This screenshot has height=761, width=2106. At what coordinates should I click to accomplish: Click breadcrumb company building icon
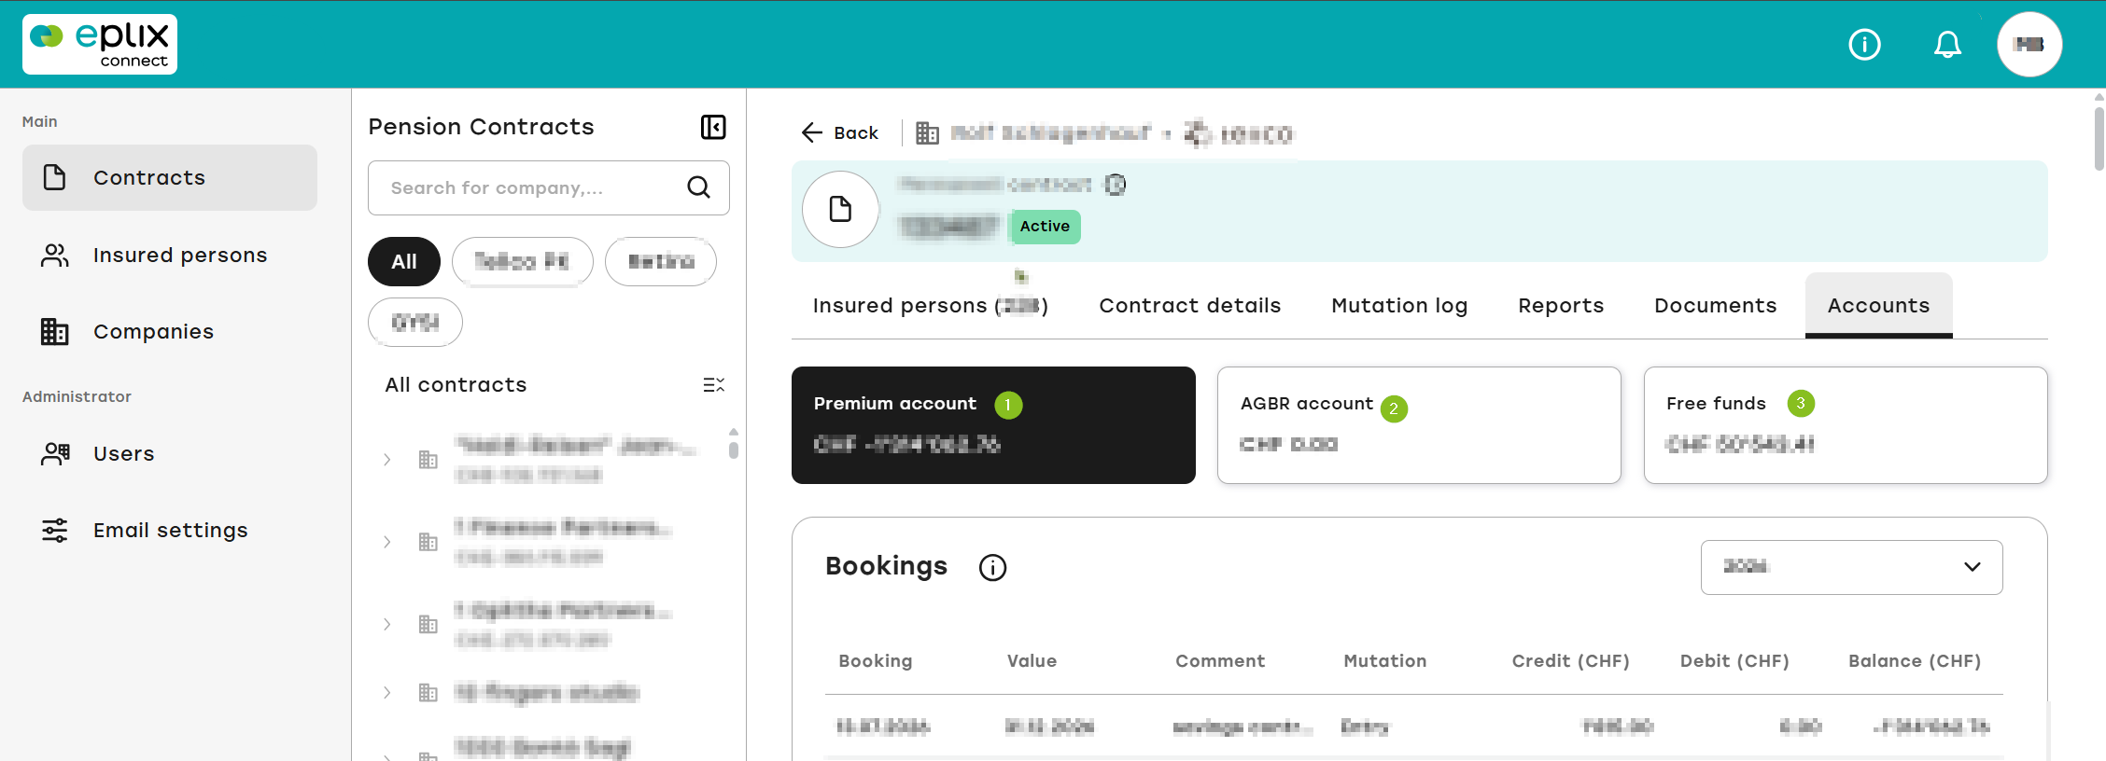pos(927,133)
